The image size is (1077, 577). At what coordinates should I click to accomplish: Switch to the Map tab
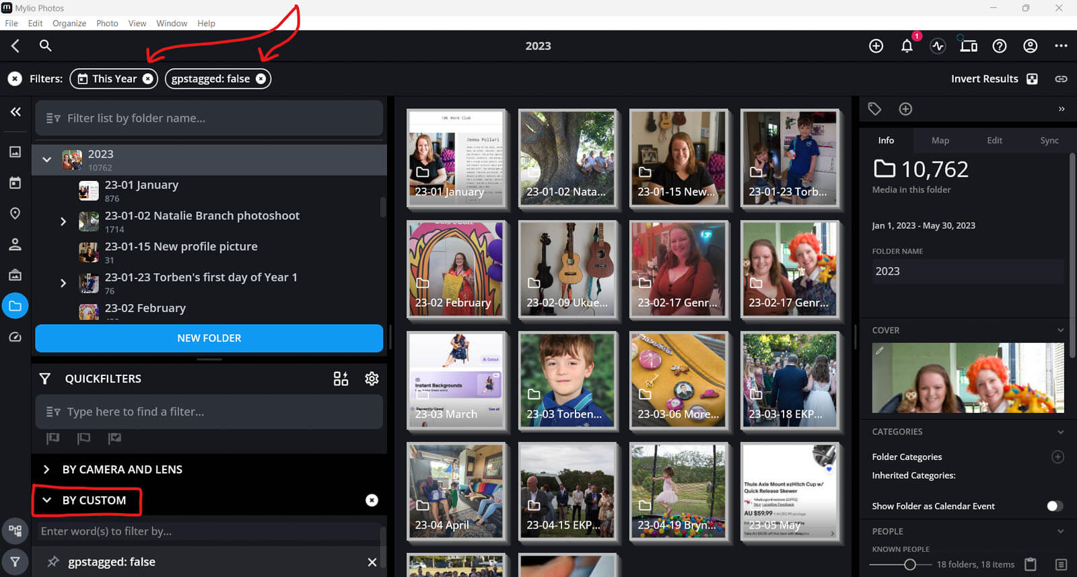940,141
